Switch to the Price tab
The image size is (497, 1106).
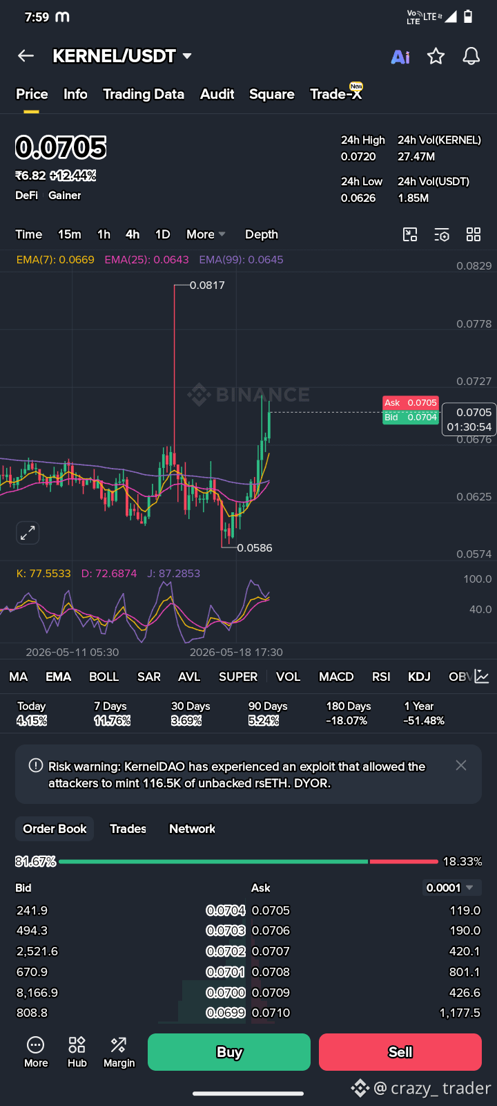tap(32, 94)
